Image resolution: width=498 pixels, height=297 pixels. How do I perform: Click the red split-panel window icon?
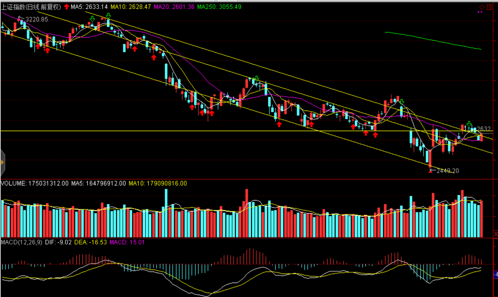pyautogui.click(x=489, y=7)
